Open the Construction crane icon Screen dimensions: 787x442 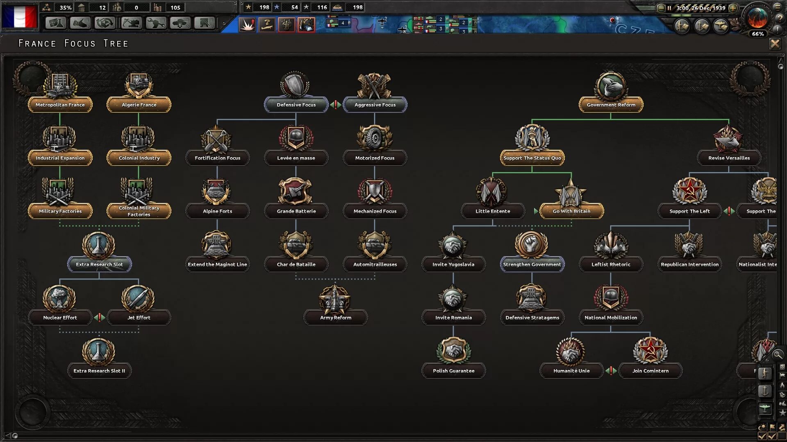coord(131,23)
